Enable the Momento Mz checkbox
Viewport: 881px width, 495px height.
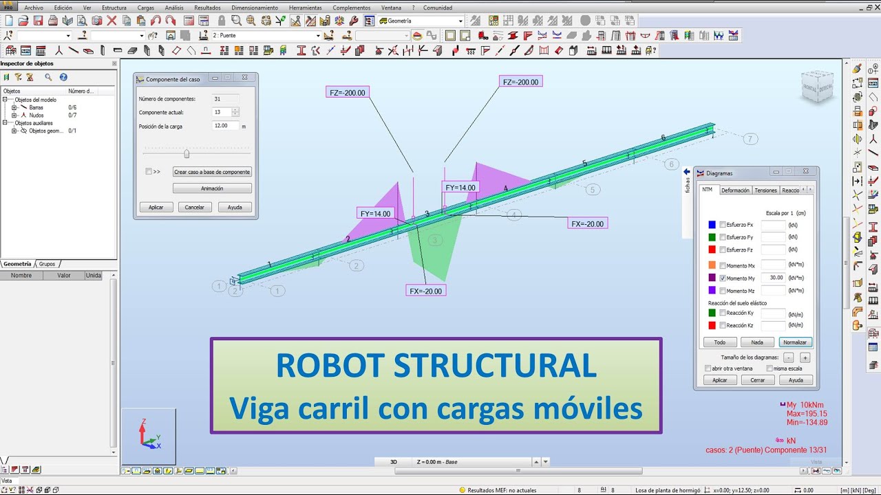click(723, 291)
